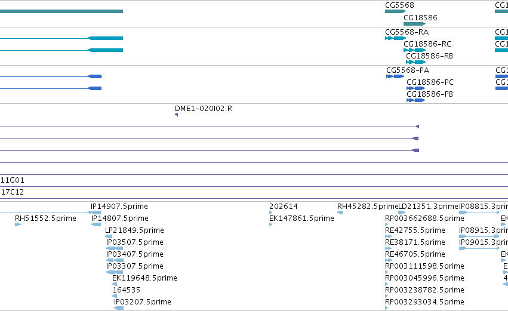The height and width of the screenshot is (311, 508).
Task: Select RH45282.5prime EST label
Action: 368,207
